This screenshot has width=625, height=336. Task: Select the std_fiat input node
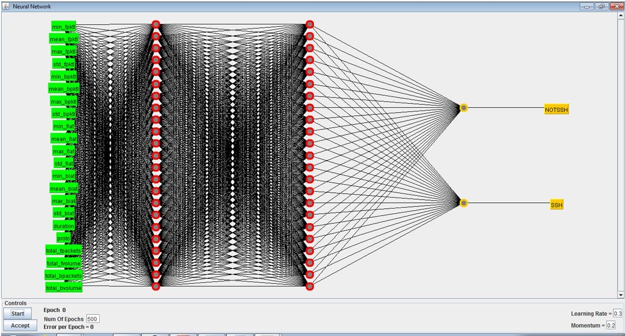pos(64,164)
